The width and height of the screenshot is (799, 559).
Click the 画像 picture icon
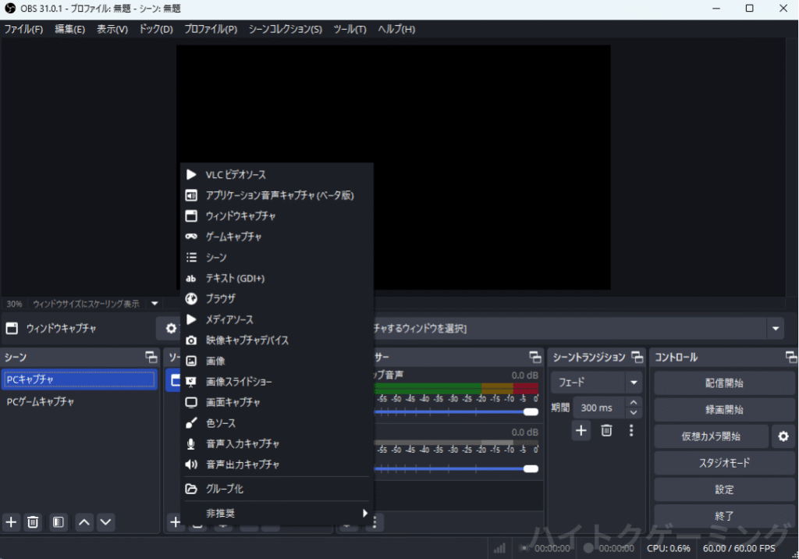pos(191,361)
